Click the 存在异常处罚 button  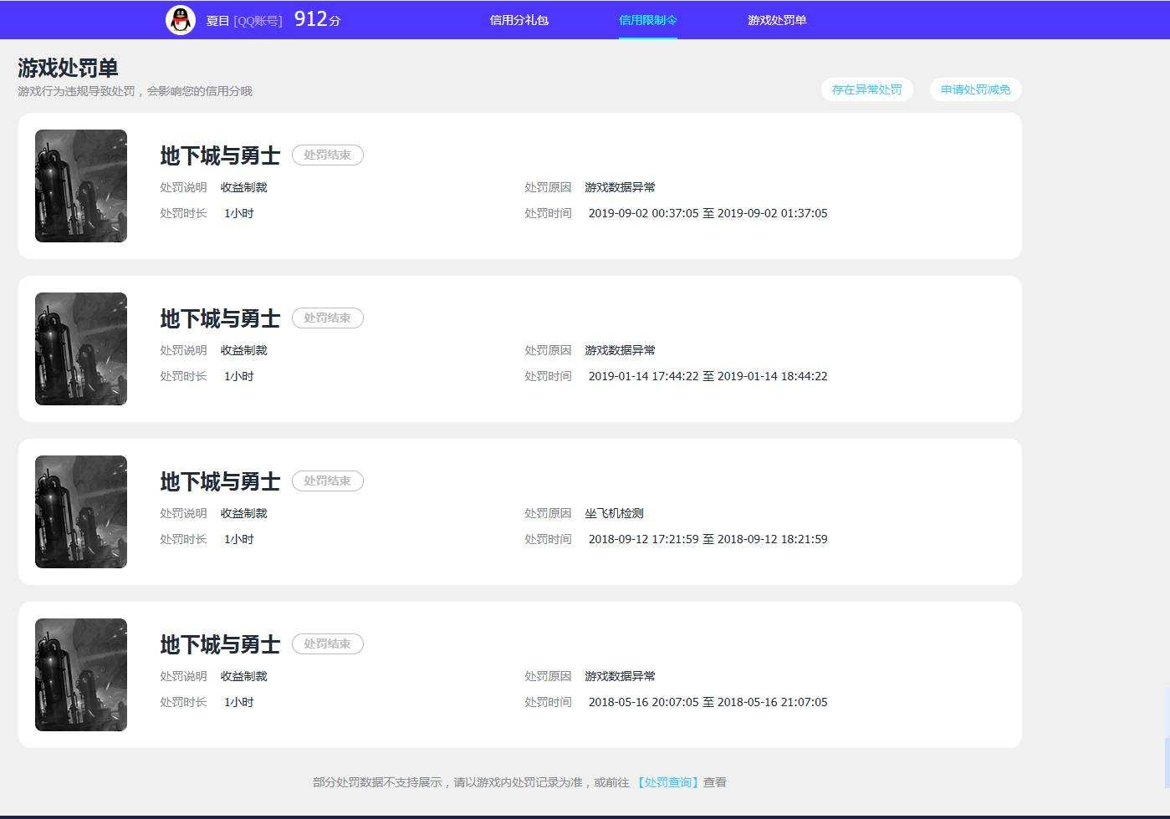click(867, 89)
